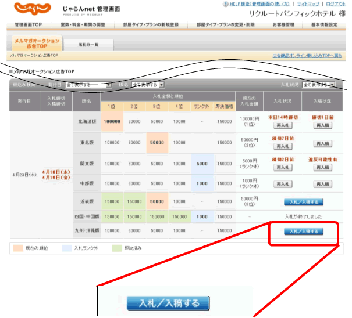
Task: Click 再入稿 button for 関東版
Action: pos(322,168)
